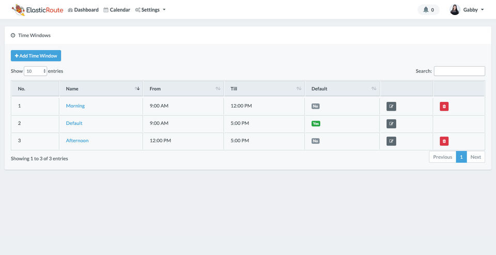This screenshot has height=255, width=496.
Task: Edit the Default time window
Action: coord(391,124)
